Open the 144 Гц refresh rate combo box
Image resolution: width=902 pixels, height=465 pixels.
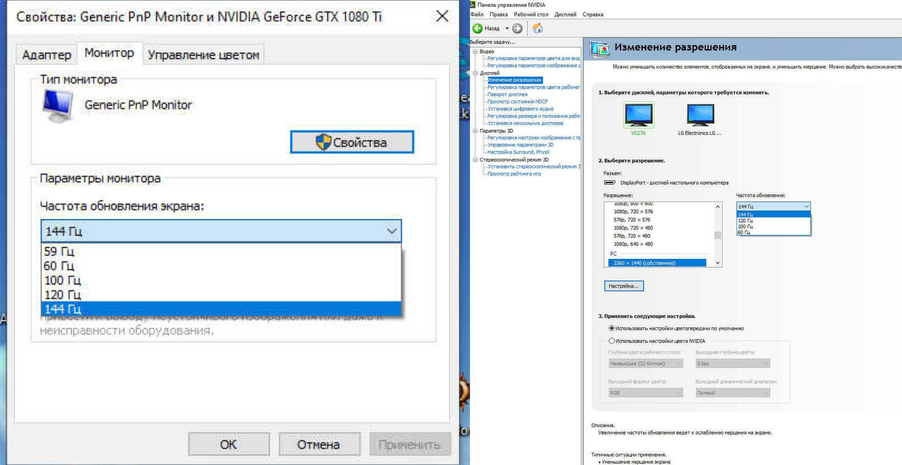[221, 231]
